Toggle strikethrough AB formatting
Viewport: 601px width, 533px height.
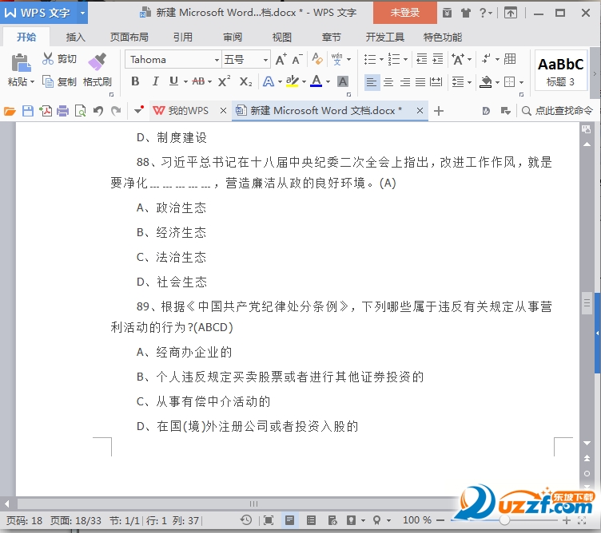[x=198, y=81]
